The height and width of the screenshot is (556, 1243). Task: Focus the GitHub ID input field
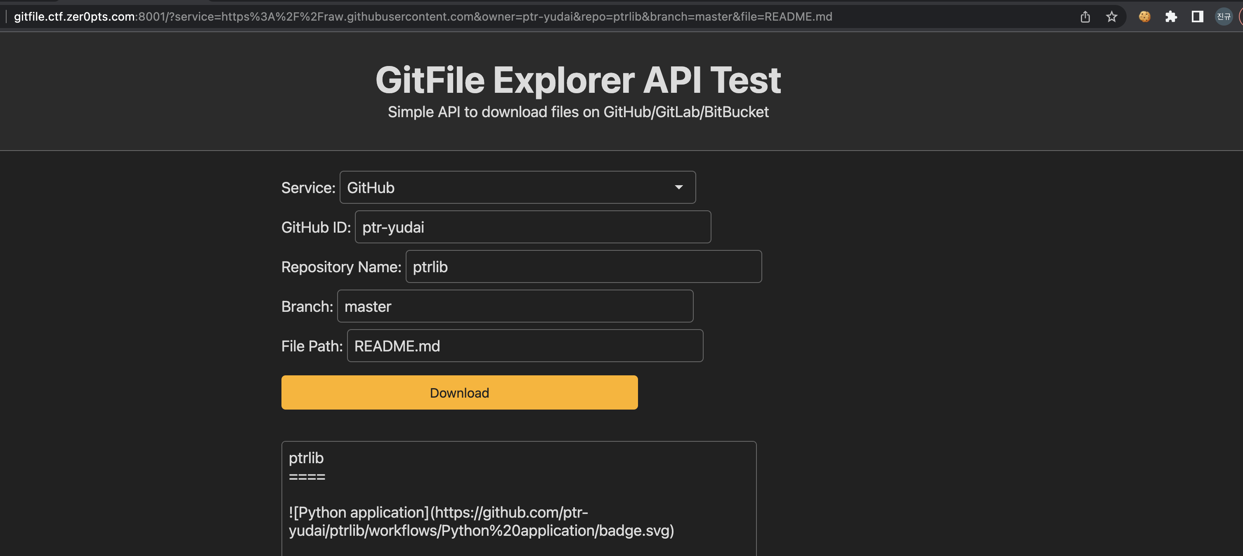tap(532, 227)
